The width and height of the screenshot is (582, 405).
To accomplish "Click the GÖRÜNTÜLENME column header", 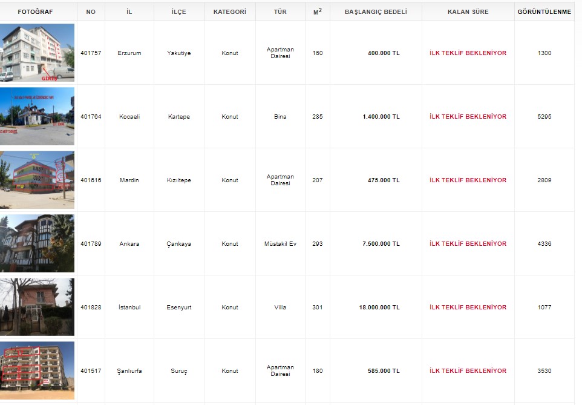I will [544, 12].
